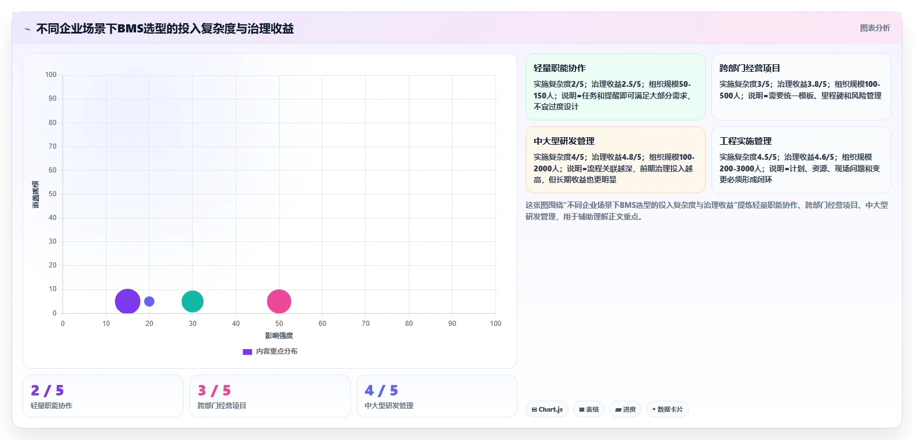Click the 进度 tag chip
This screenshot has width=914, height=440.
pyautogui.click(x=625, y=409)
